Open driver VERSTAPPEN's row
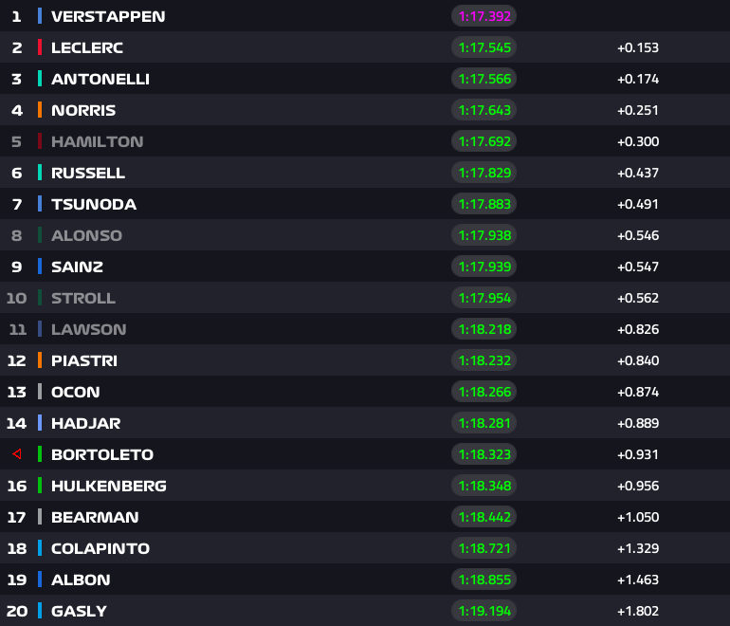 [107, 16]
